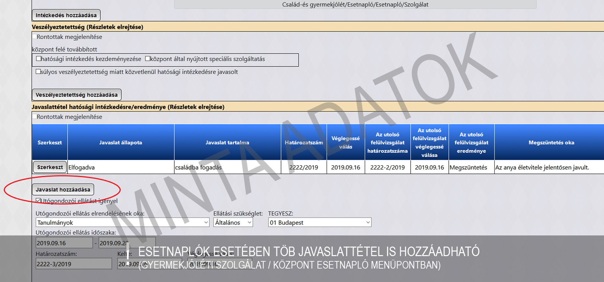Screen dimensions: 604x282
Task: Click the Javaslat állapota column header
Action: 121,142
